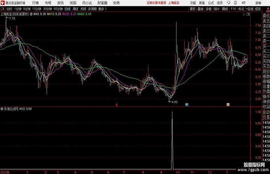The width and height of the screenshot is (270, 174).
Task: Click the 自动 button in the right panel
Action: [266, 112]
